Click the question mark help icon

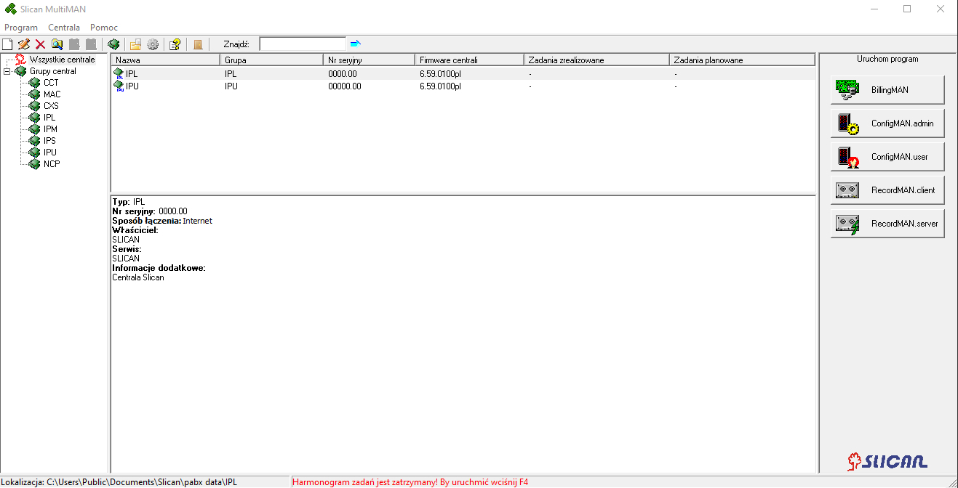tap(175, 44)
